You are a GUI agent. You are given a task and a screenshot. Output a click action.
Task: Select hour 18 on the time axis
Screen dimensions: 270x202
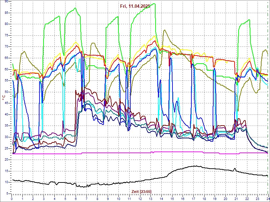tap(204, 199)
